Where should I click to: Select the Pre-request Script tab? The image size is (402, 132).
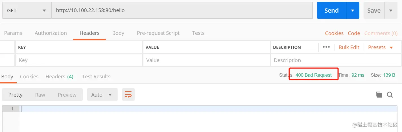[158, 33]
